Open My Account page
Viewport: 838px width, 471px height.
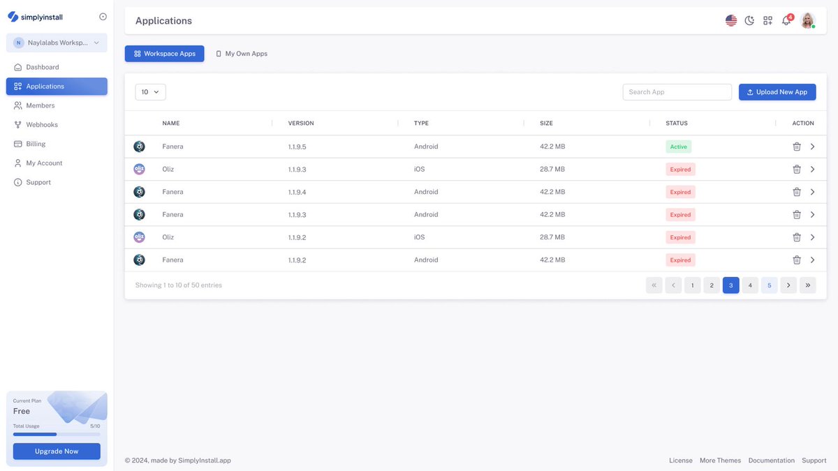[x=57, y=163]
